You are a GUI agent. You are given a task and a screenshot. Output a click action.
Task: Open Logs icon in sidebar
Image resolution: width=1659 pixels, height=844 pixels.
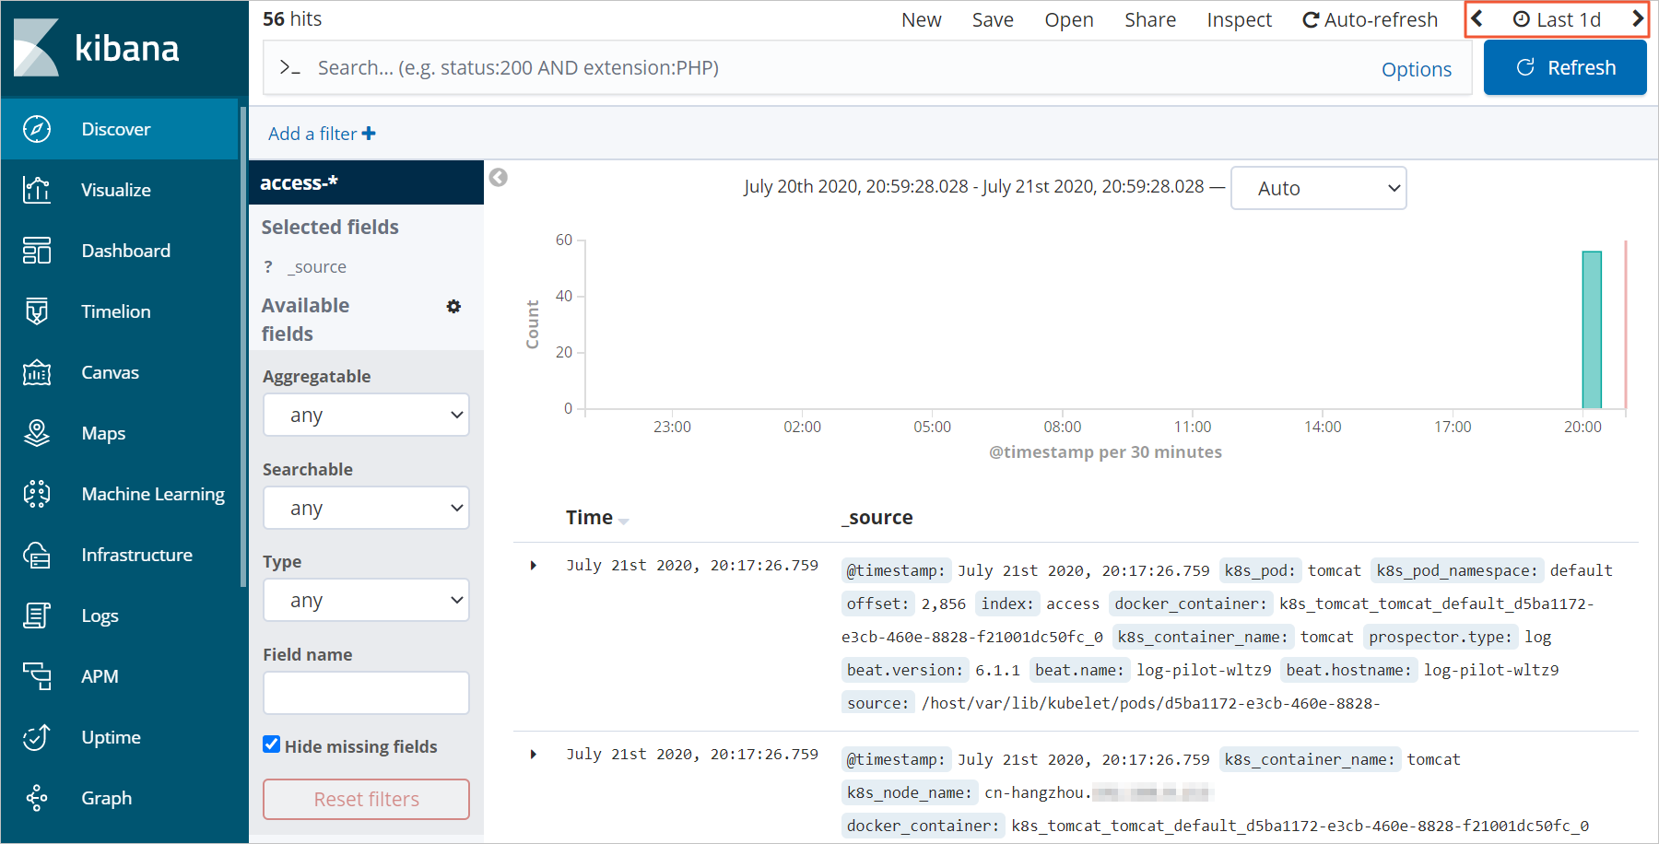coord(37,615)
